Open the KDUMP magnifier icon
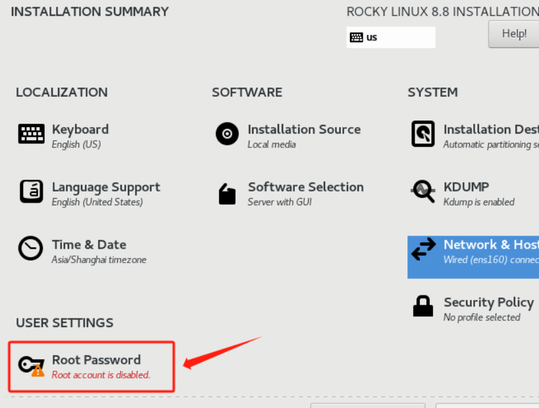 423,191
